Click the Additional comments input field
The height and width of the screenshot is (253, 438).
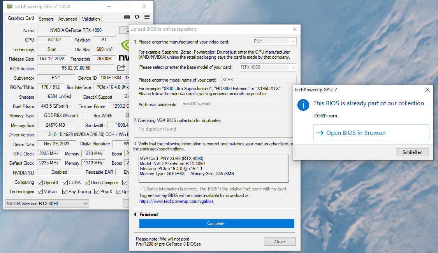point(237,104)
